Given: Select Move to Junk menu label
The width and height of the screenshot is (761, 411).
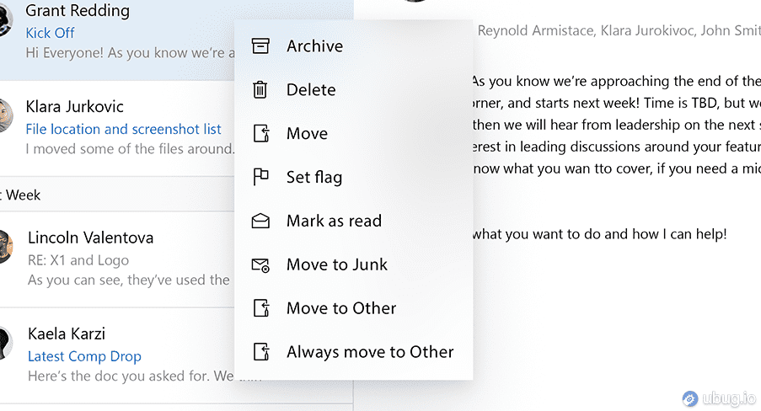Looking at the screenshot, I should 337,265.
